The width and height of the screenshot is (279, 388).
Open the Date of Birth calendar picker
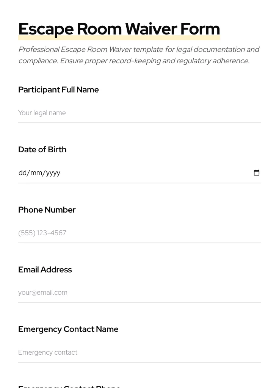257,173
